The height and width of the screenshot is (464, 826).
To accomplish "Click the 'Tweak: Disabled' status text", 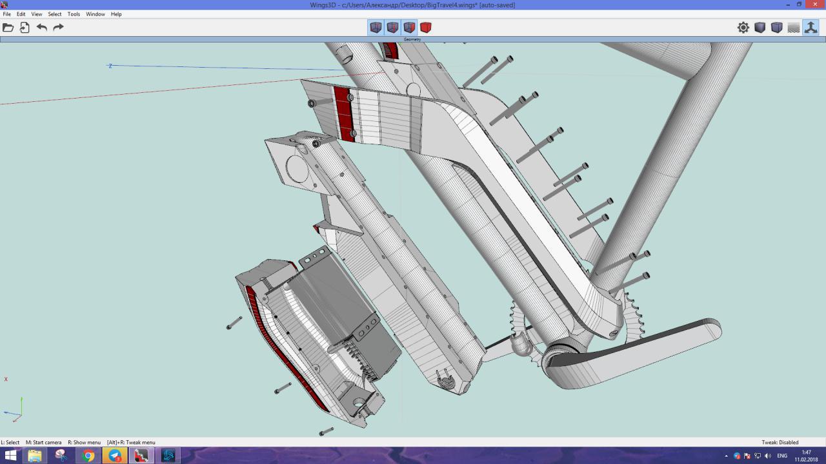I will click(x=780, y=442).
